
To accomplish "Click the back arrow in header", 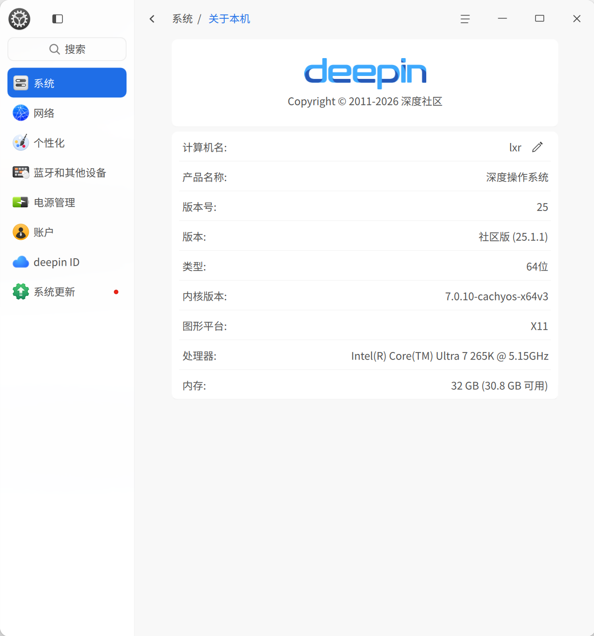I will pos(152,19).
